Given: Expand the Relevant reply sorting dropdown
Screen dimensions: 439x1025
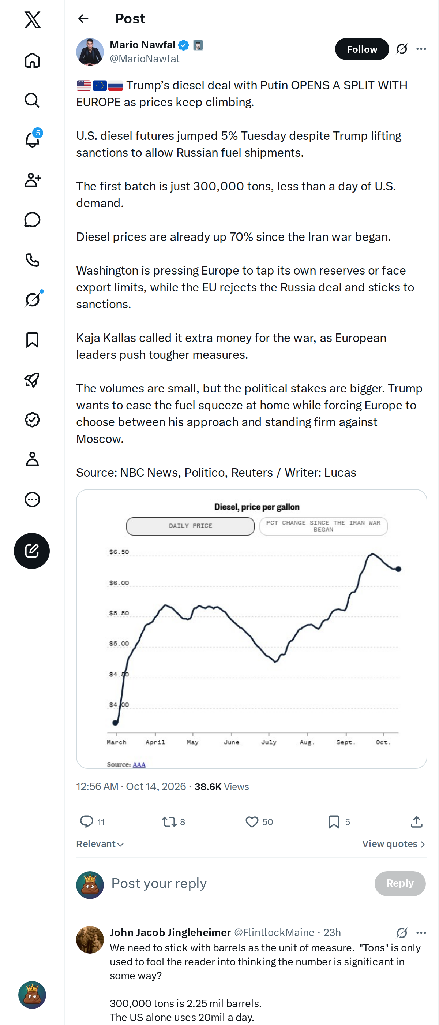Looking at the screenshot, I should click(x=100, y=844).
